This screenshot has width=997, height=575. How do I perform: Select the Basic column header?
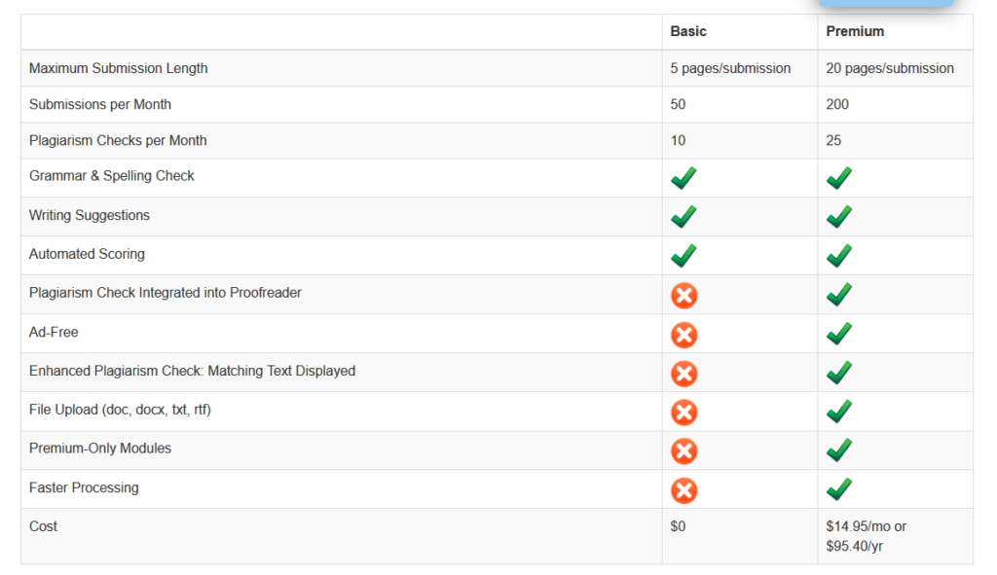[x=688, y=31]
